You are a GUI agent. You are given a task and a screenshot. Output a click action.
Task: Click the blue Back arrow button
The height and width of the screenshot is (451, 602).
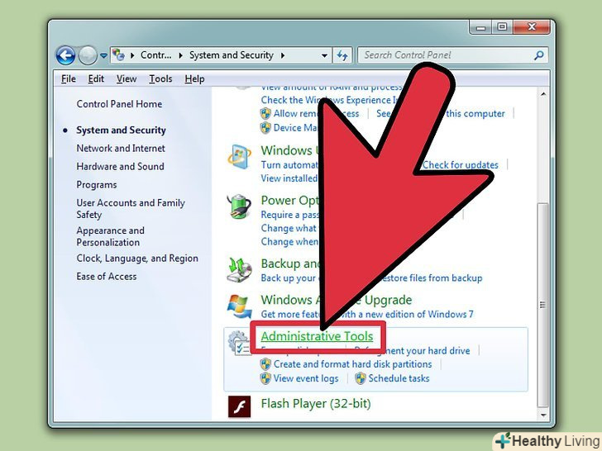pyautogui.click(x=65, y=55)
